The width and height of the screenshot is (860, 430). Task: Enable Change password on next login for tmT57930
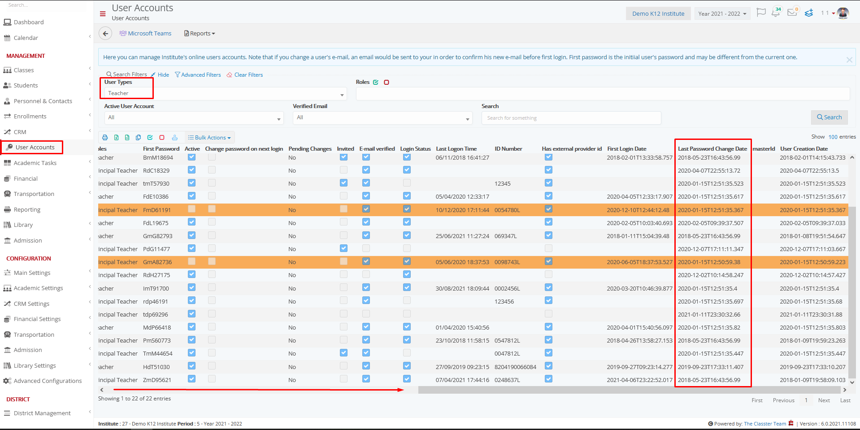tap(211, 182)
